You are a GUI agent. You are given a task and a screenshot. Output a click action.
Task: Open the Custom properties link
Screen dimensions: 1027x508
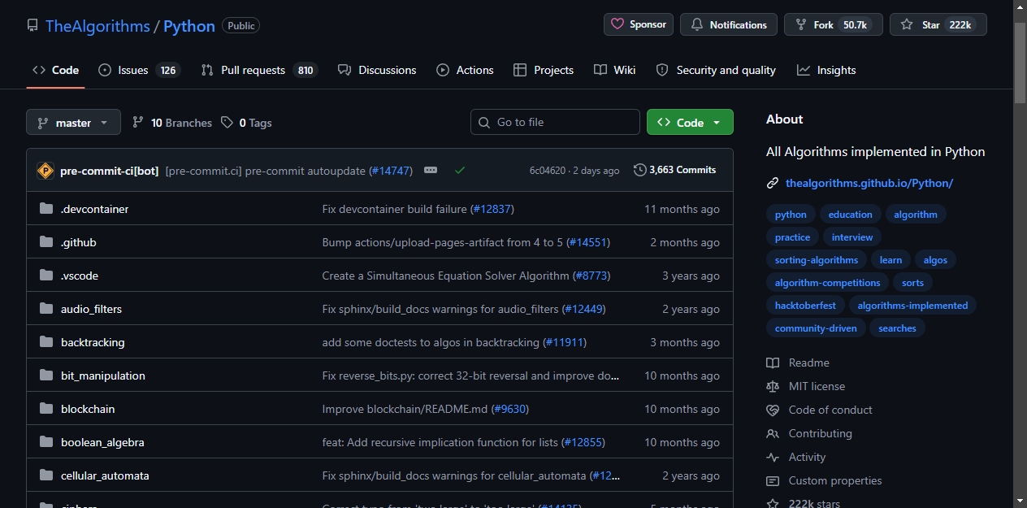coord(824,480)
